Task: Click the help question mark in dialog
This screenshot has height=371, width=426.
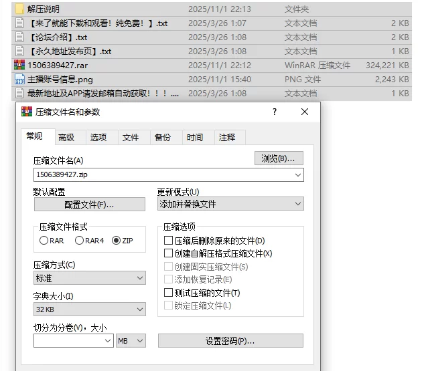Action: coord(275,112)
